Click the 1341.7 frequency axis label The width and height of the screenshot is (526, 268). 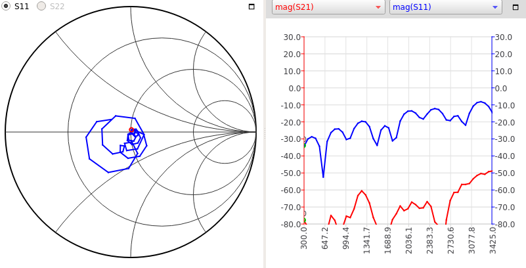(367, 240)
